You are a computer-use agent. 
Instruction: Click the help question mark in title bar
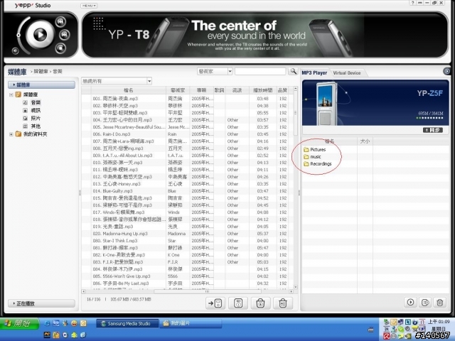pyautogui.click(x=412, y=3)
